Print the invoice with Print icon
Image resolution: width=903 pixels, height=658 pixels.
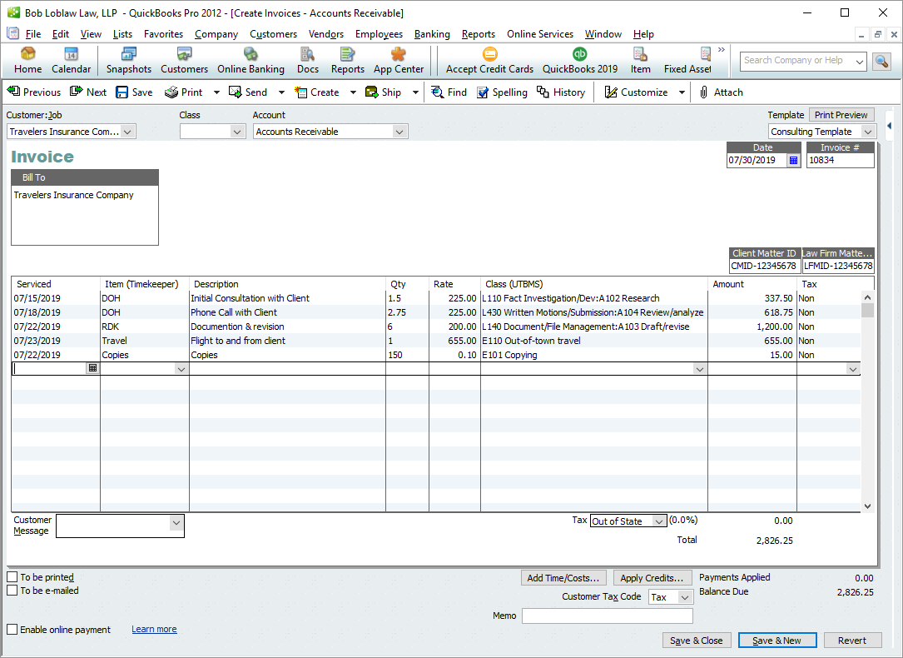[x=184, y=92]
